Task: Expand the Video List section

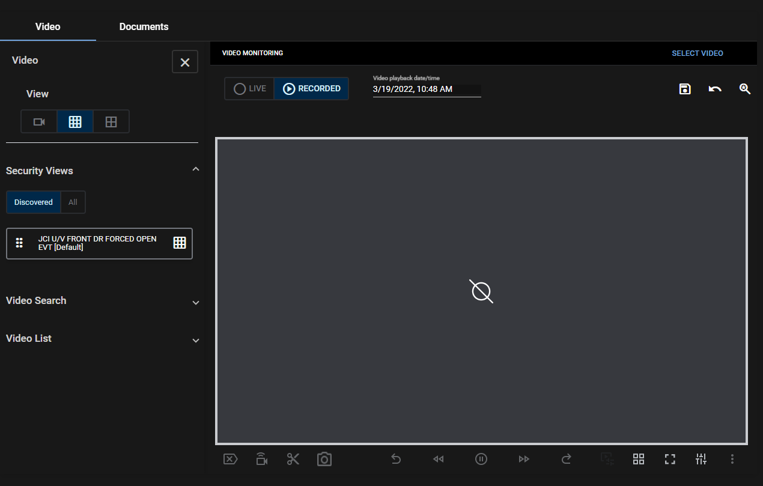Action: pos(195,340)
